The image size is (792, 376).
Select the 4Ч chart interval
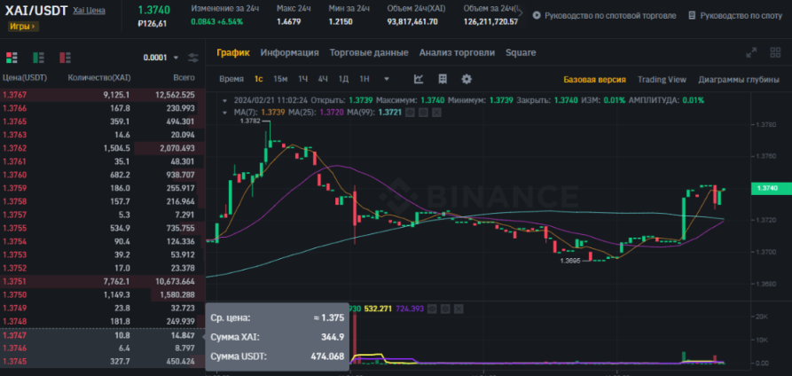click(x=323, y=79)
